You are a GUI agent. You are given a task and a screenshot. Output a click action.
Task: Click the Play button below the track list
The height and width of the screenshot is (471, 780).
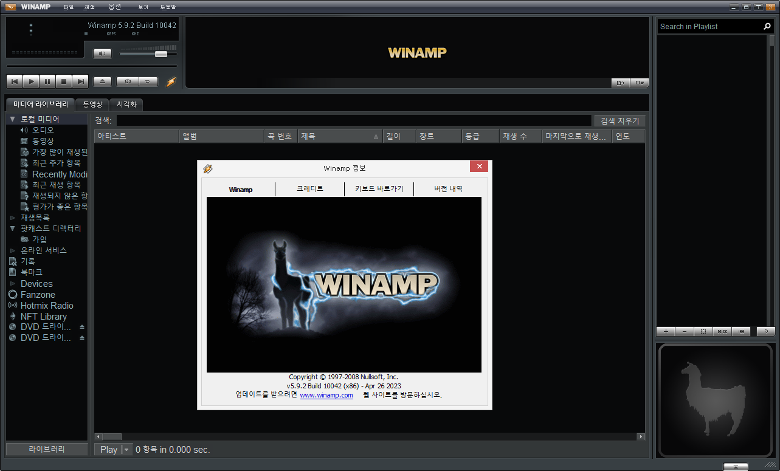(x=109, y=450)
